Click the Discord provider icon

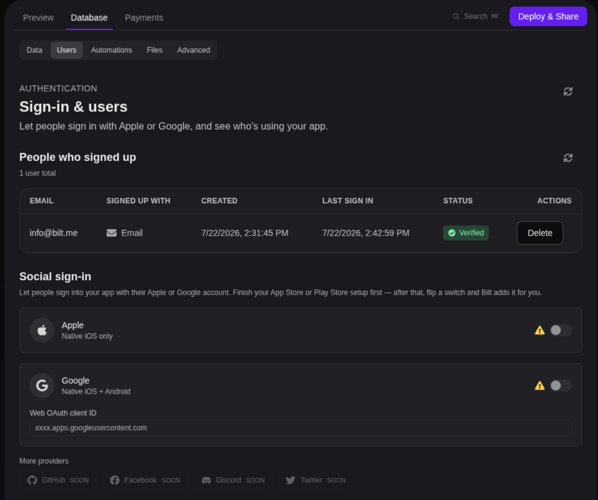206,480
